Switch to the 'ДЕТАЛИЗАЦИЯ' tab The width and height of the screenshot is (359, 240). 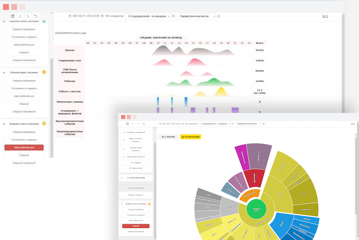191,137
